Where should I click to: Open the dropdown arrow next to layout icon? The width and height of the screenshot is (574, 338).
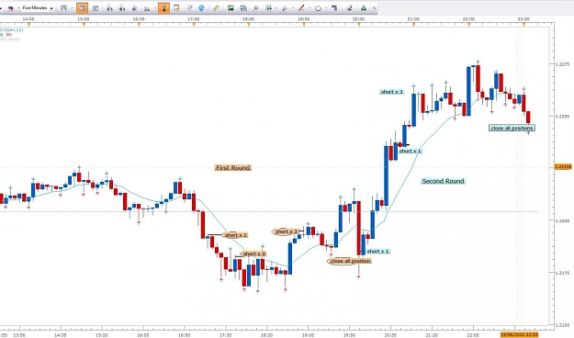(x=72, y=7)
